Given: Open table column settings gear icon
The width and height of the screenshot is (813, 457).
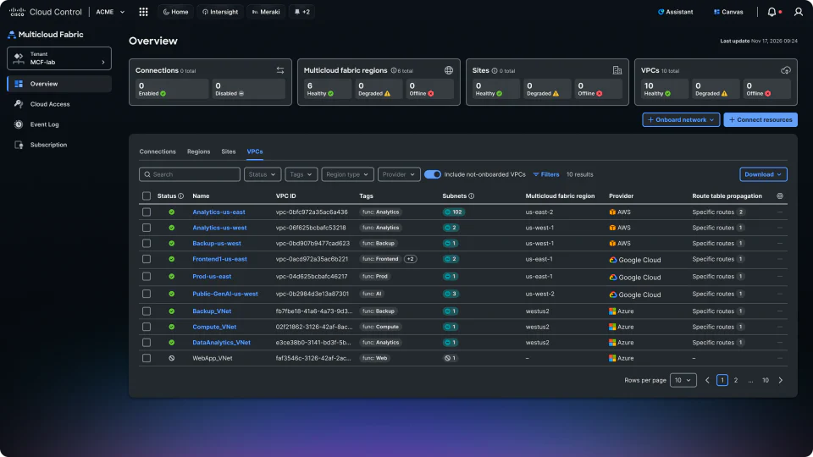Looking at the screenshot, I should [x=780, y=195].
